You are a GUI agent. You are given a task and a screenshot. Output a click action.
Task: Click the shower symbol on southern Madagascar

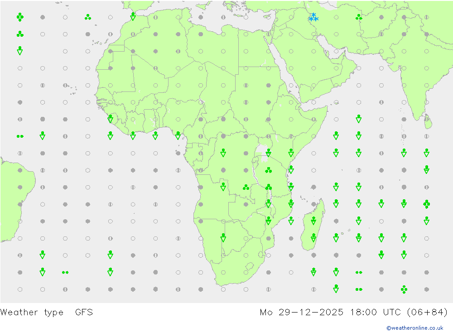313,238
